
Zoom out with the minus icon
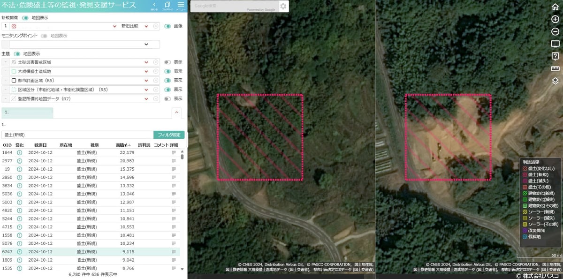coord(555,31)
